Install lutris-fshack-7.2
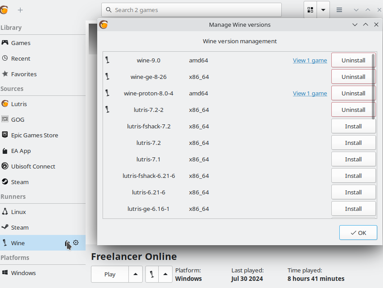 tap(353, 126)
